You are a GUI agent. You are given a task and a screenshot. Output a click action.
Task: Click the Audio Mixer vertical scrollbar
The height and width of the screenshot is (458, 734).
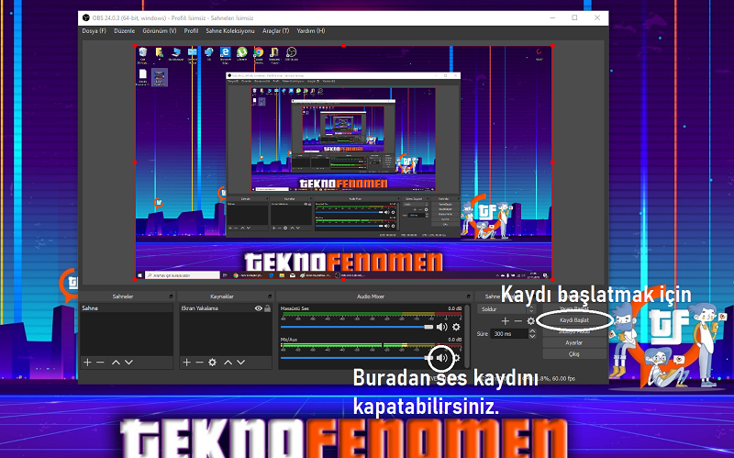(466, 336)
